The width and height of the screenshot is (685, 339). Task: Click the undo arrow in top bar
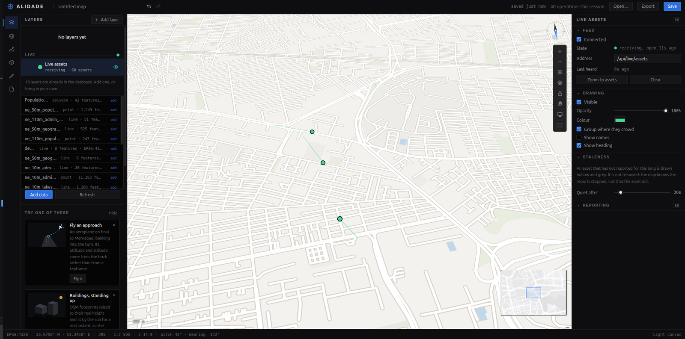149,6
